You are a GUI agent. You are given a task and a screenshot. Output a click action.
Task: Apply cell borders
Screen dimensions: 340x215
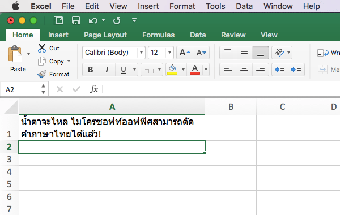148,70
